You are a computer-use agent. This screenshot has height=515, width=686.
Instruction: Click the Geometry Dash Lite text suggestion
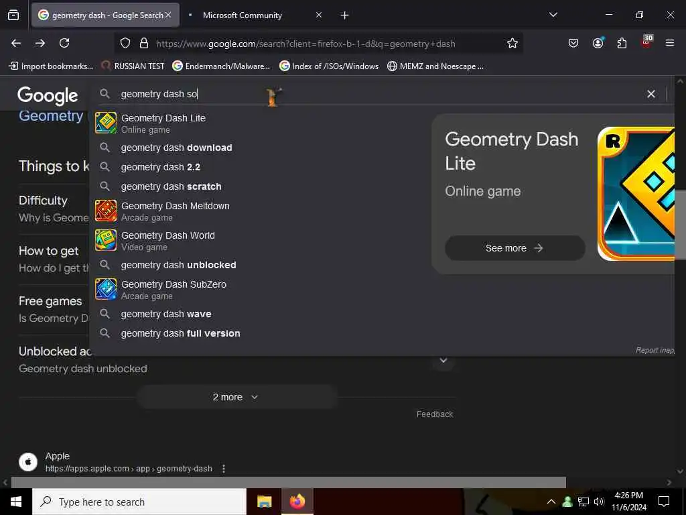click(x=163, y=118)
